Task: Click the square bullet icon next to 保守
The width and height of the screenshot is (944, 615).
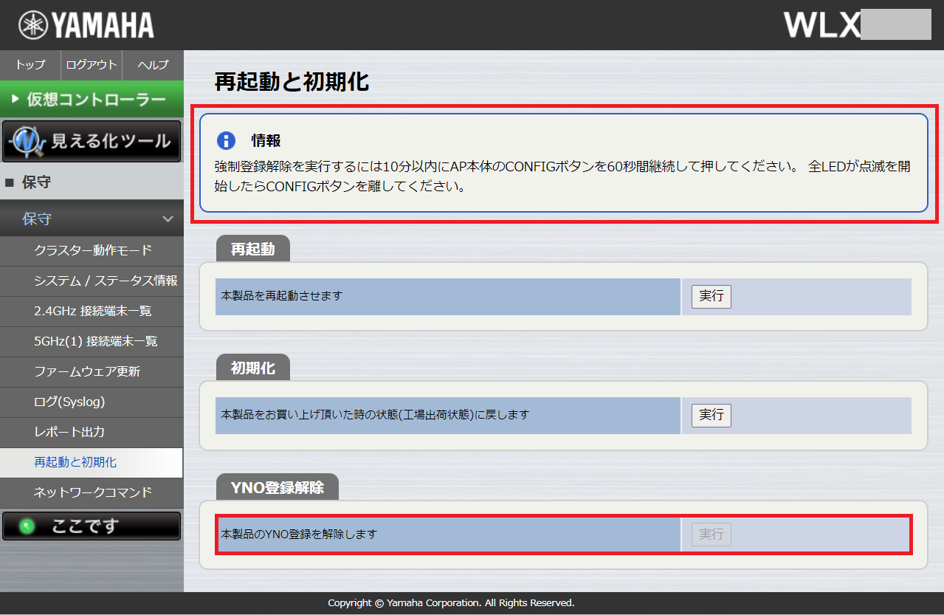Action: pos(8,183)
